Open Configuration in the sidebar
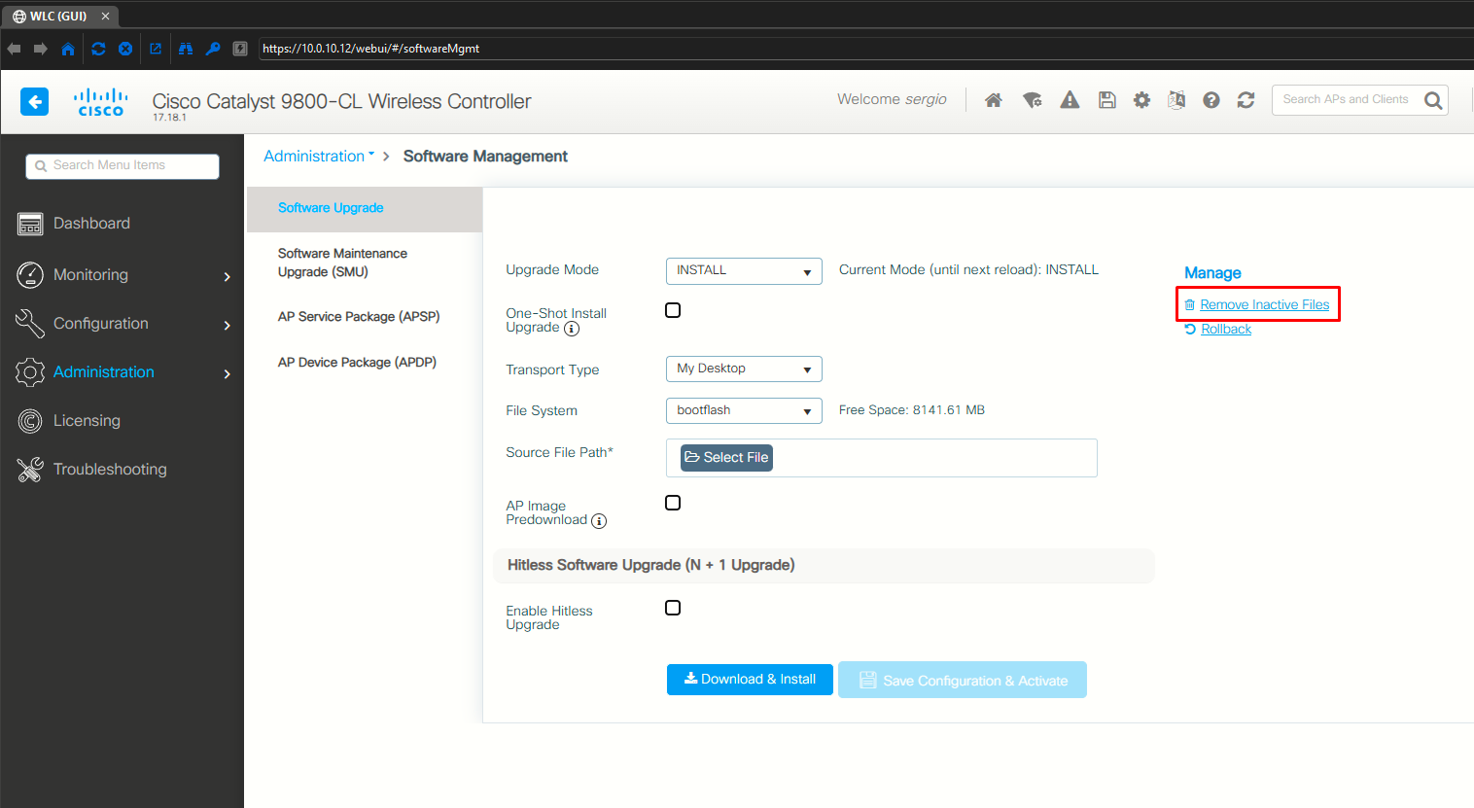1474x808 pixels. click(101, 324)
